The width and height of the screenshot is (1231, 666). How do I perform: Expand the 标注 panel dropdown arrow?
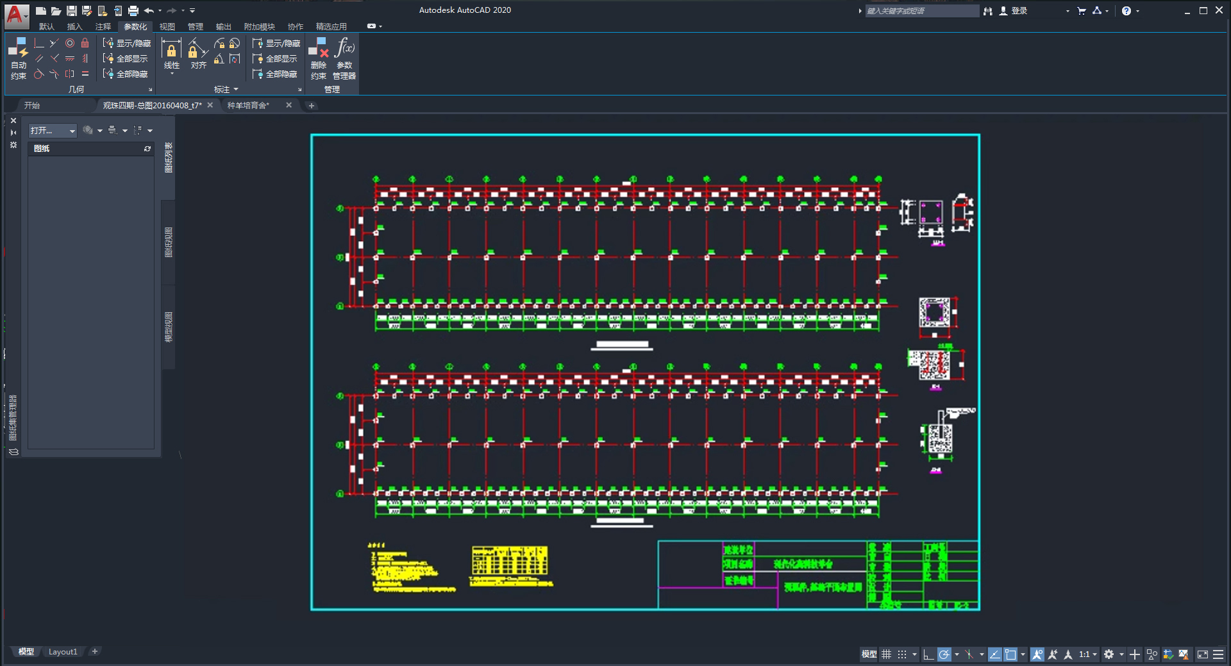coord(236,90)
